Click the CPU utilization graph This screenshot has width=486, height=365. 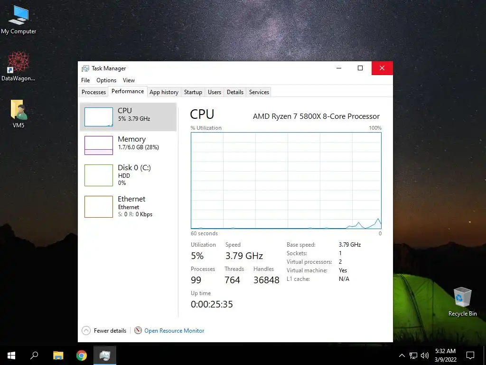point(286,181)
